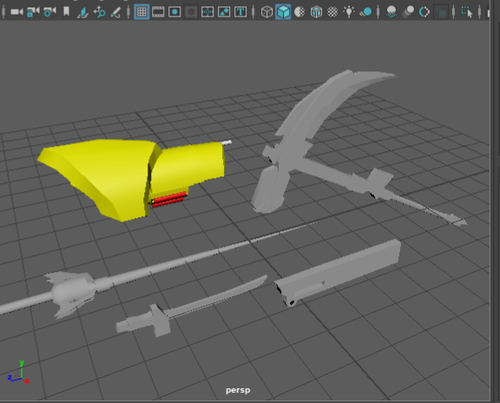Screen dimensions: 500x403
Task: Click the dimmed Gate Mask icon
Action: [191, 12]
